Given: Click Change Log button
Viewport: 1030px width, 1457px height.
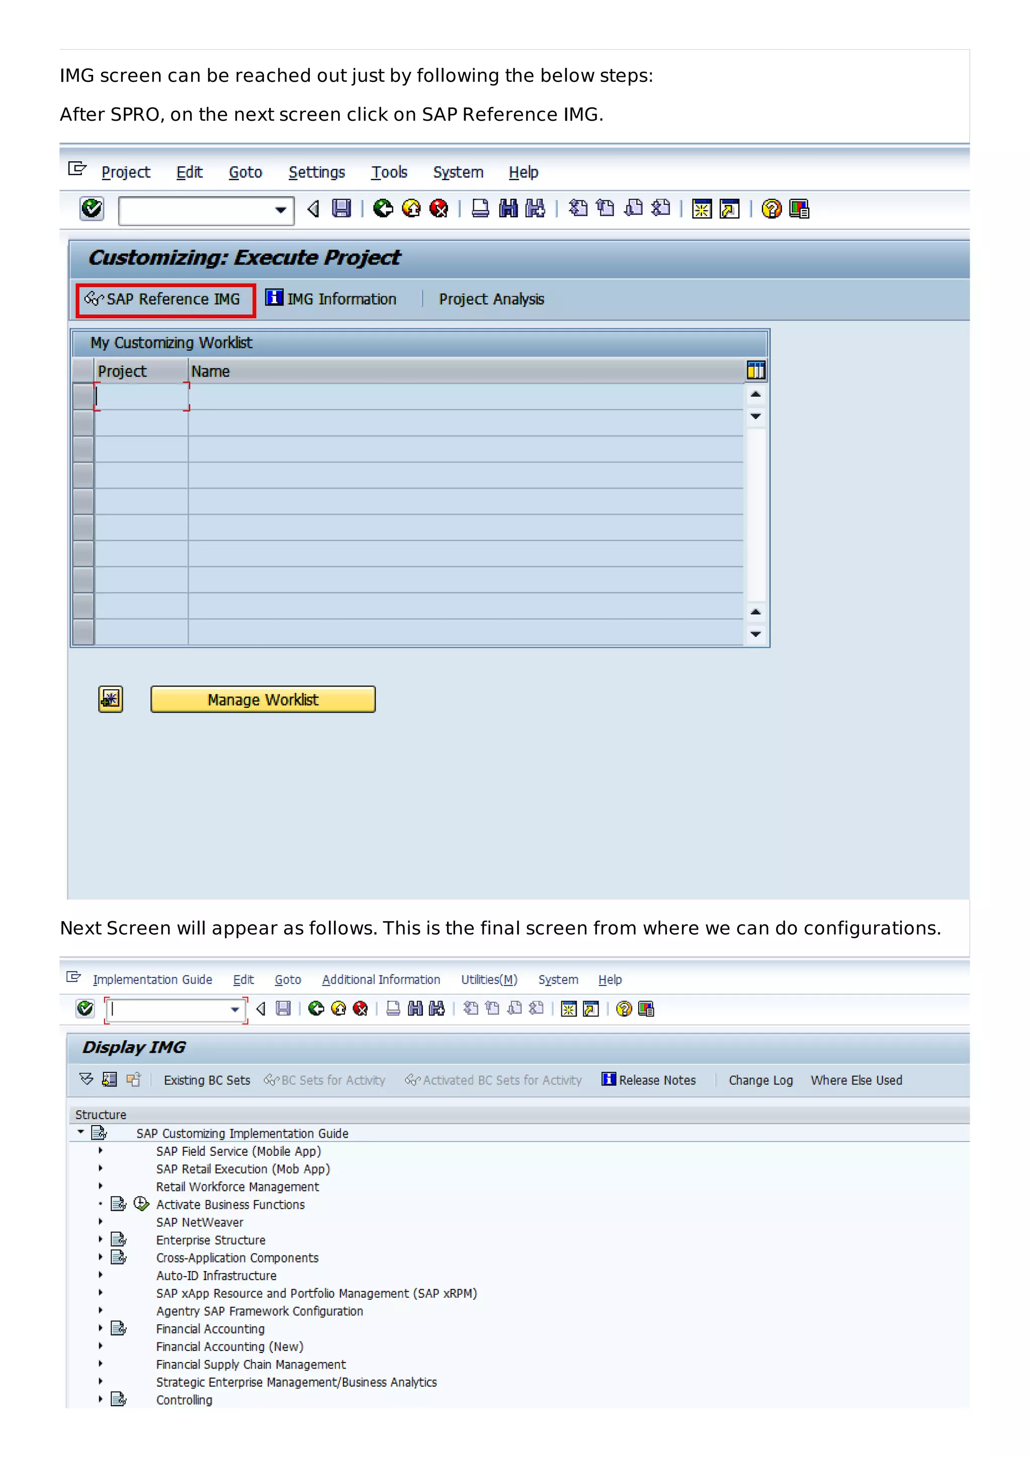Looking at the screenshot, I should point(760,1080).
